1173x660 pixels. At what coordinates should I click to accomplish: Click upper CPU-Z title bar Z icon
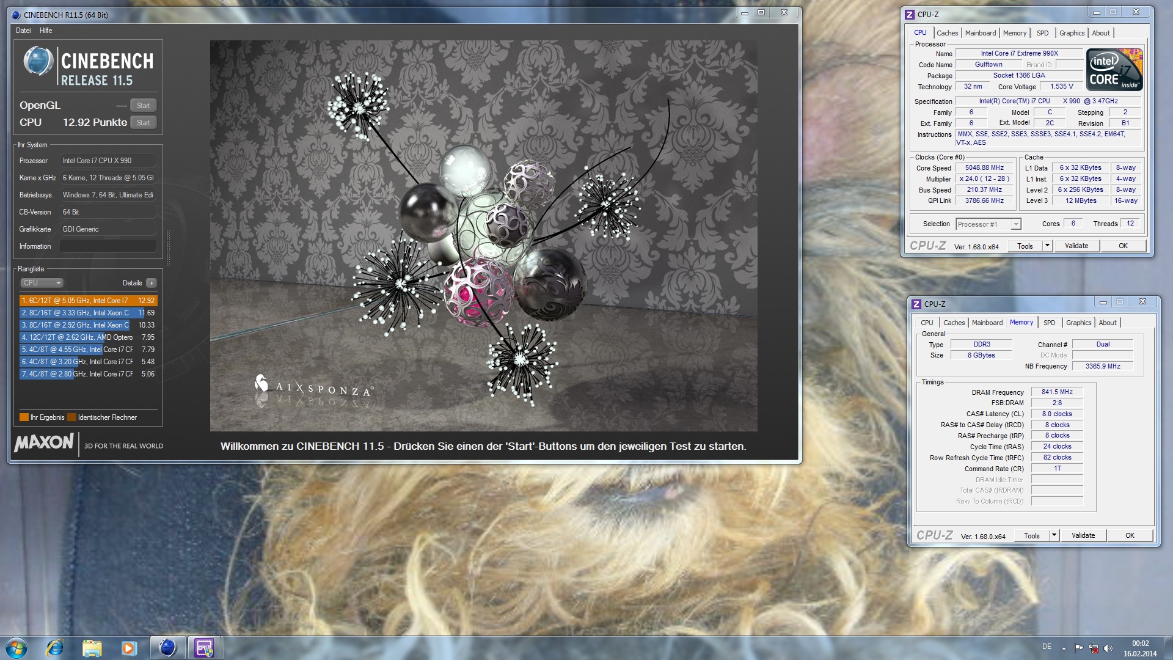tap(910, 14)
